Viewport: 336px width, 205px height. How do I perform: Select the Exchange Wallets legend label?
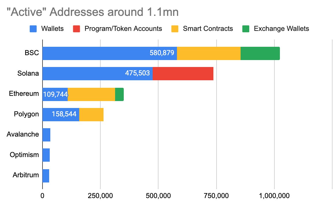[281, 29]
